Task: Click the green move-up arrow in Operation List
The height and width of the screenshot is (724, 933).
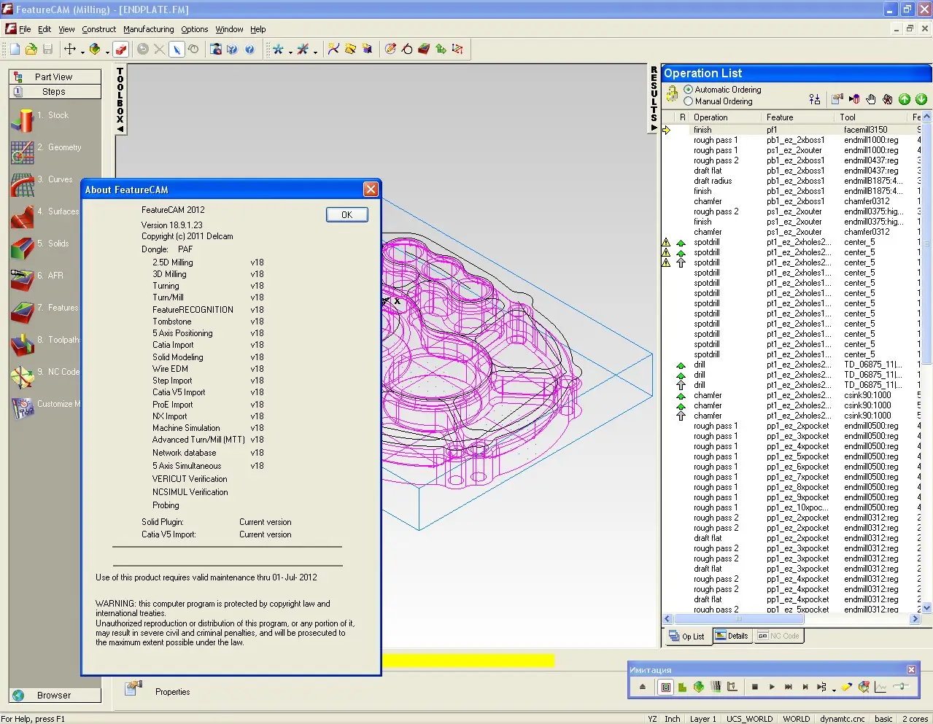Action: click(905, 99)
